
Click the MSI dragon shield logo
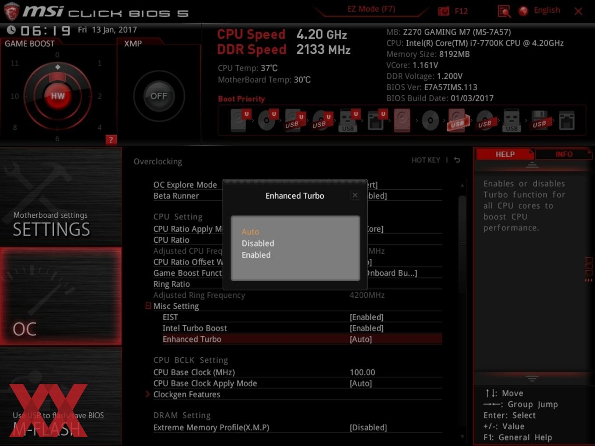11,12
